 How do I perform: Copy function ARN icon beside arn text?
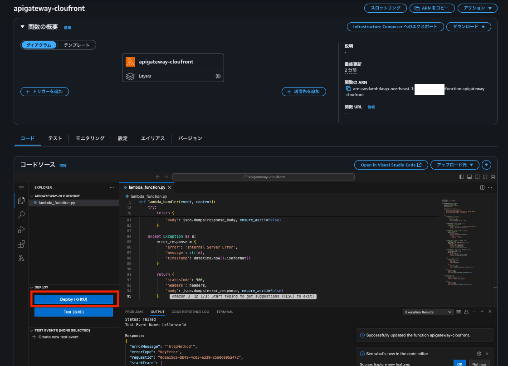[348, 89]
